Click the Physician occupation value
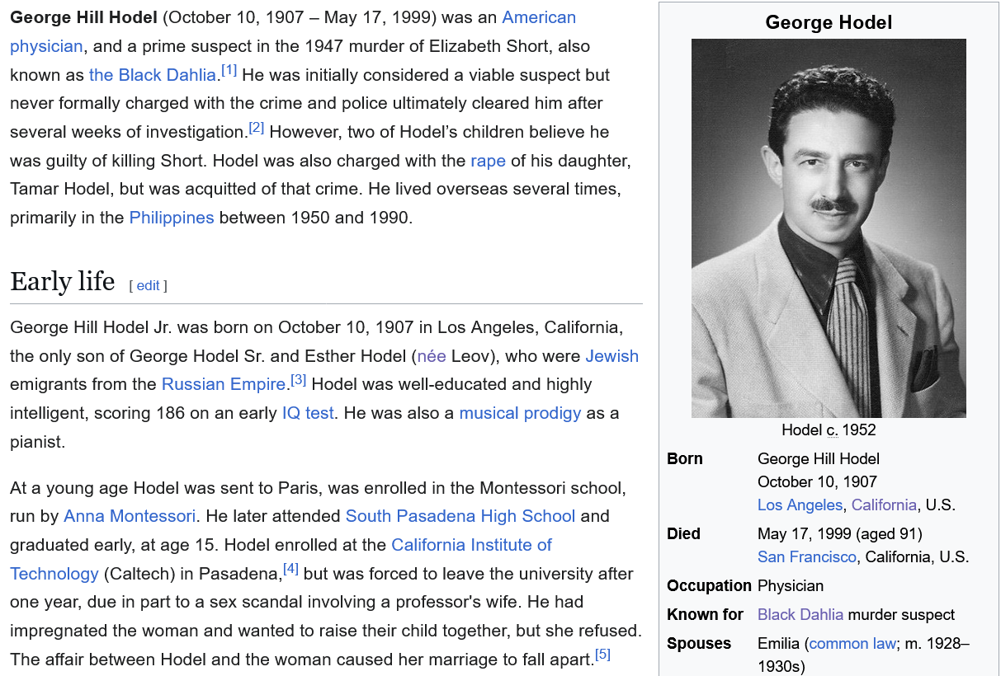This screenshot has width=1001, height=676. [791, 586]
